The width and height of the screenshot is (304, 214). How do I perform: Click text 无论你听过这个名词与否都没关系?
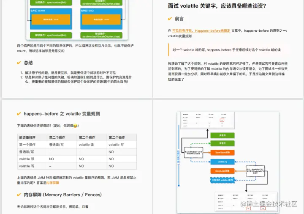coord(52,207)
